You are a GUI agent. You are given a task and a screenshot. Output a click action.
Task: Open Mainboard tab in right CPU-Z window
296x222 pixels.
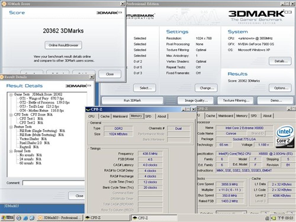[226, 116]
